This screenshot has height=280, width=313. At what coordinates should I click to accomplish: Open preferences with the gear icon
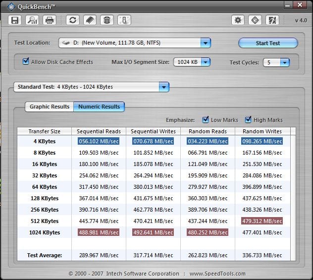coord(238,20)
